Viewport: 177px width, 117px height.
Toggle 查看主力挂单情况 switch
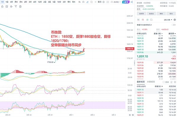(173, 25)
